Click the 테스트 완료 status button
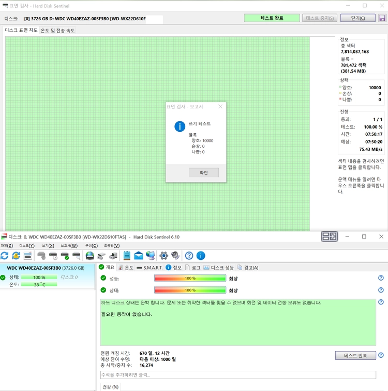The height and width of the screenshot is (391, 388). point(272,18)
